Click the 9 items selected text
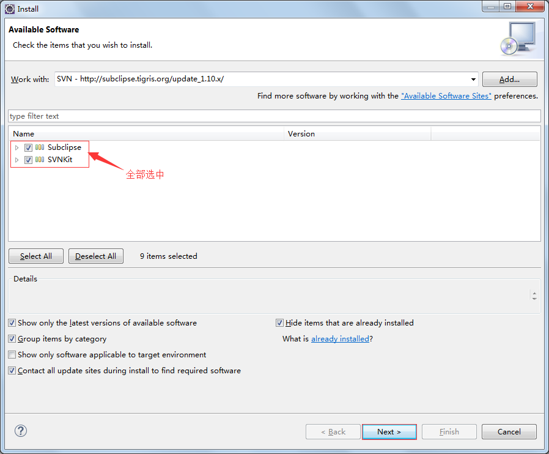 pyautogui.click(x=168, y=256)
